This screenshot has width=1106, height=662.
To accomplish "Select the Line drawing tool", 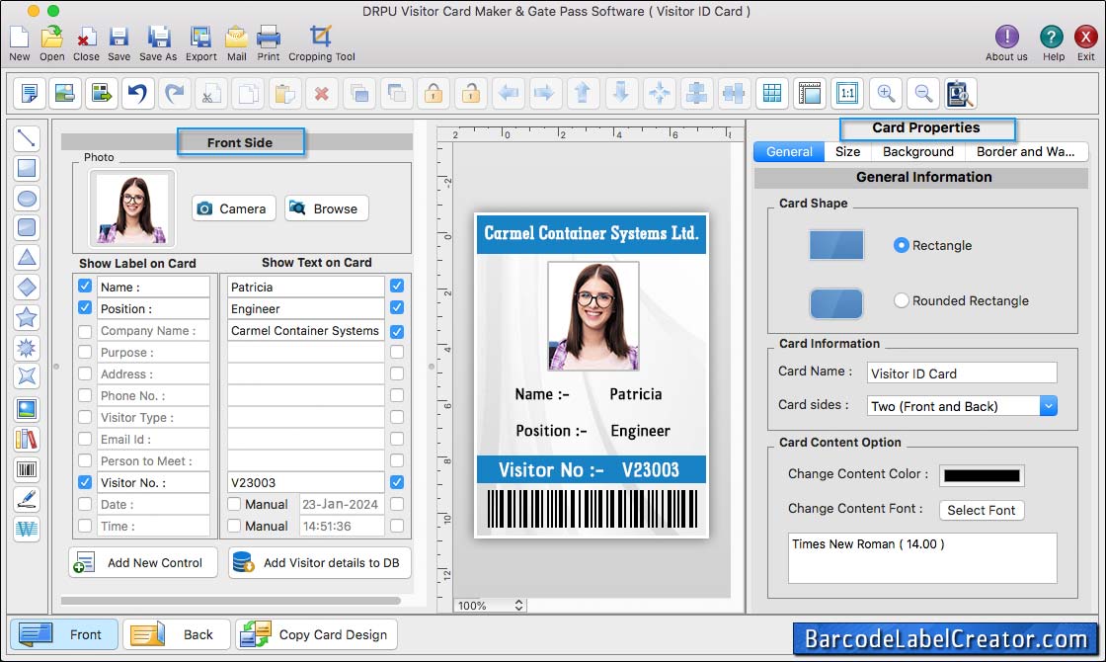I will click(26, 137).
